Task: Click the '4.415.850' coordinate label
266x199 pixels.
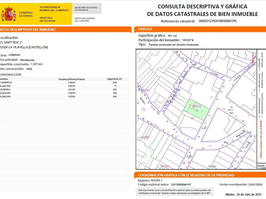Action: (x=144, y=137)
